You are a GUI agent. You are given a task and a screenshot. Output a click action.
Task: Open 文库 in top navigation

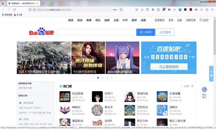click(116, 20)
